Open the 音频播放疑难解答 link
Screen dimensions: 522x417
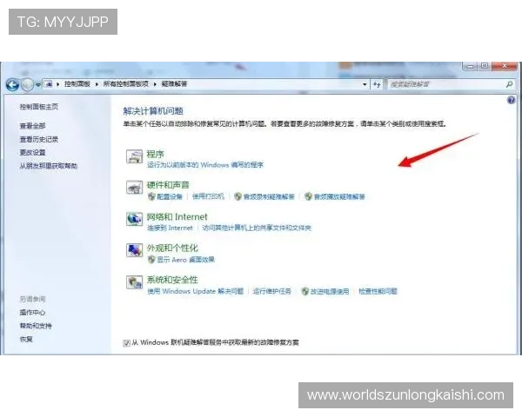pos(339,197)
